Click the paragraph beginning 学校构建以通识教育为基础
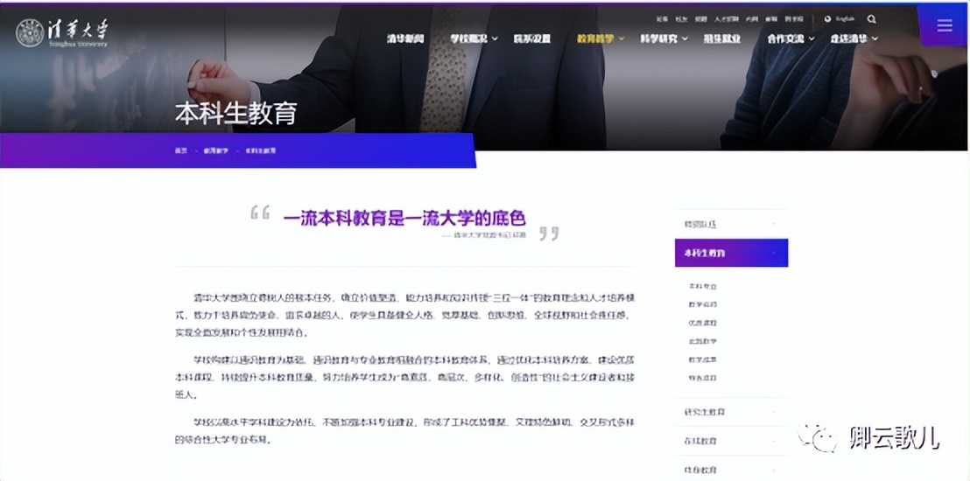The image size is (970, 481). coord(406,377)
